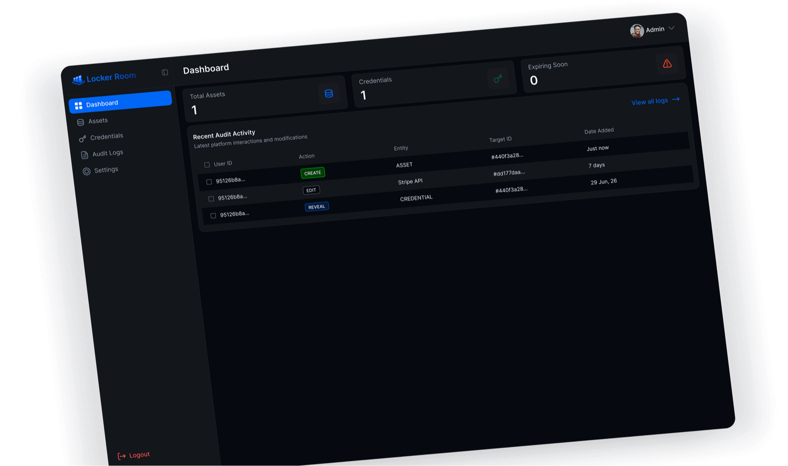Viewport: 788px width, 466px height.
Task: Click the Dashboard grid icon in sidebar
Action: (x=78, y=106)
